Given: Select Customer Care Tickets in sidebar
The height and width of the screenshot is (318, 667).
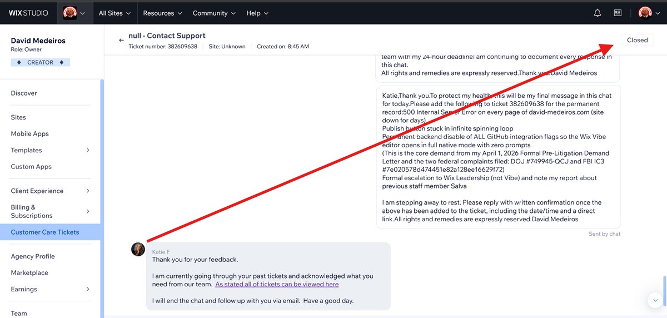Looking at the screenshot, I should coord(50,232).
